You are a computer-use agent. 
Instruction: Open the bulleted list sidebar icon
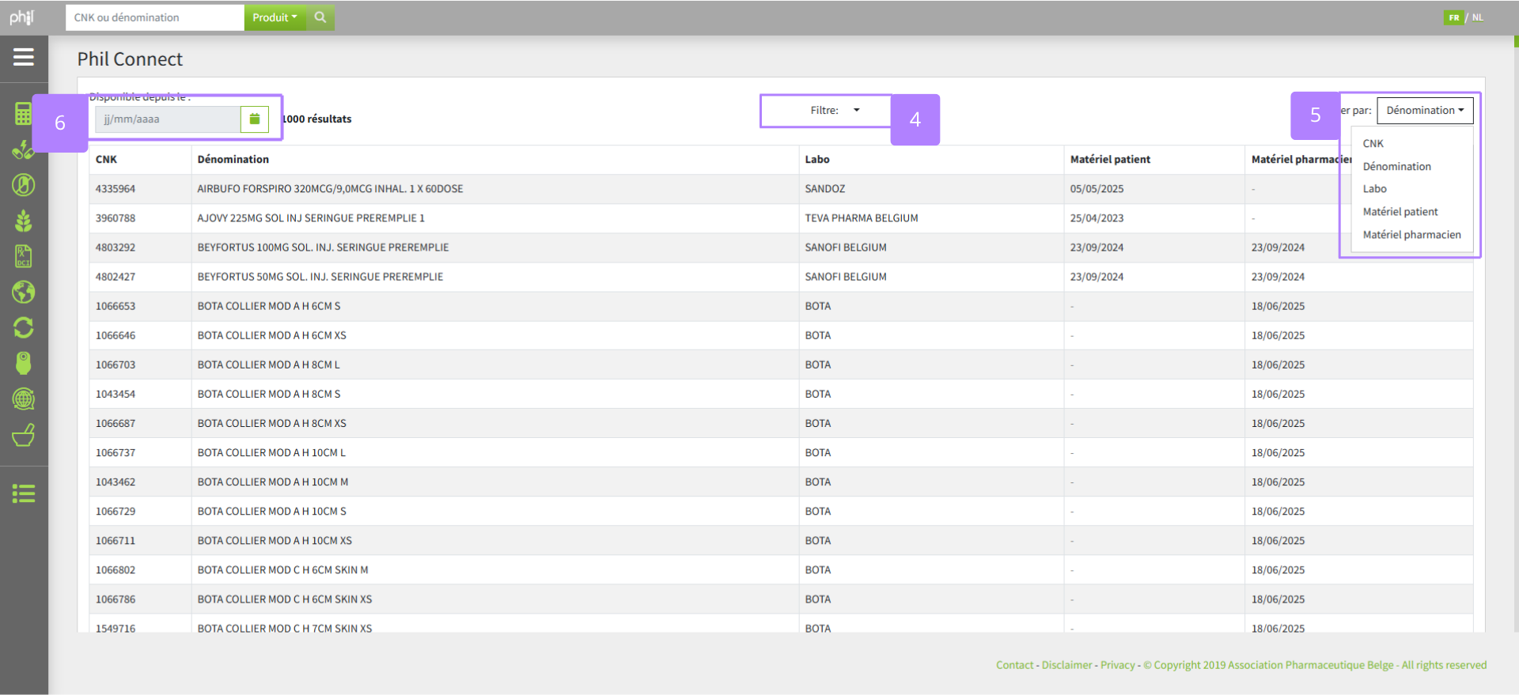[24, 494]
